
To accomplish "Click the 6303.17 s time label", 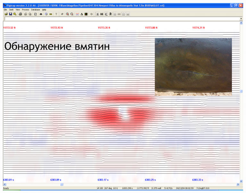I will click(103, 180).
